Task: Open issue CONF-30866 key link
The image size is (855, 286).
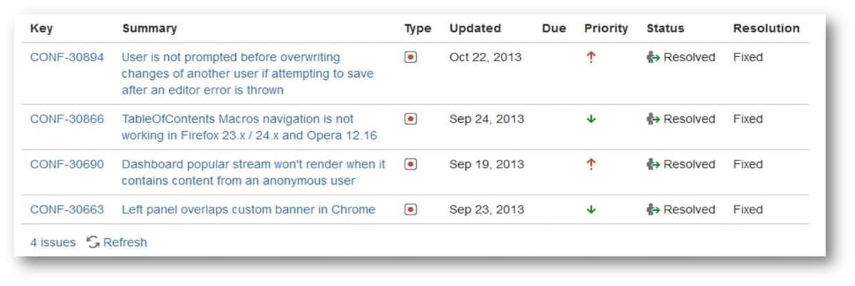Action: (x=66, y=119)
